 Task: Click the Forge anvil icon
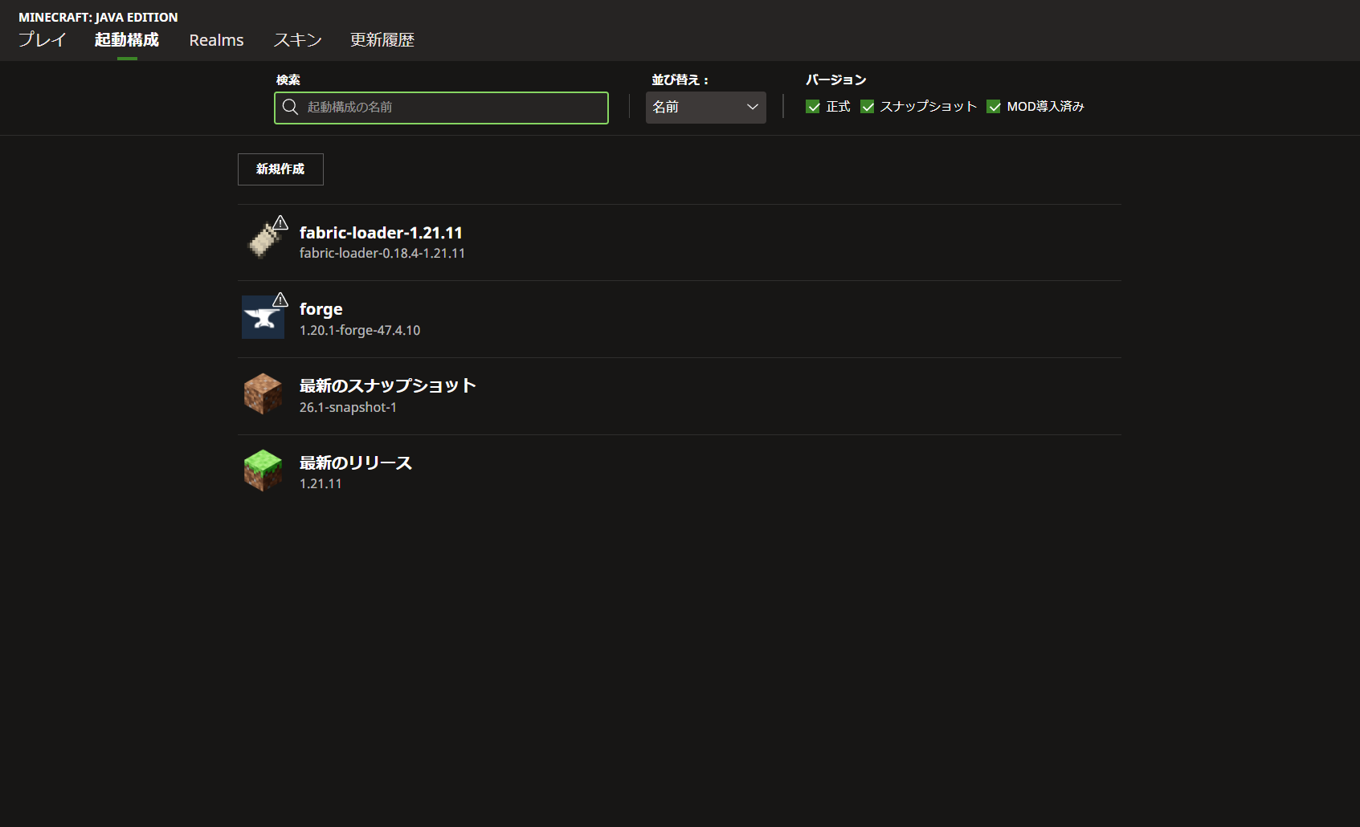click(263, 318)
